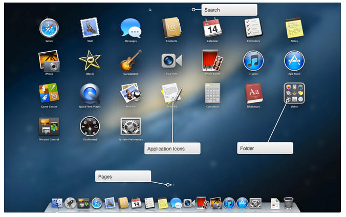The height and width of the screenshot is (217, 346).
Task: Launch iPhoto from the Launchpad grid
Action: coord(49,61)
